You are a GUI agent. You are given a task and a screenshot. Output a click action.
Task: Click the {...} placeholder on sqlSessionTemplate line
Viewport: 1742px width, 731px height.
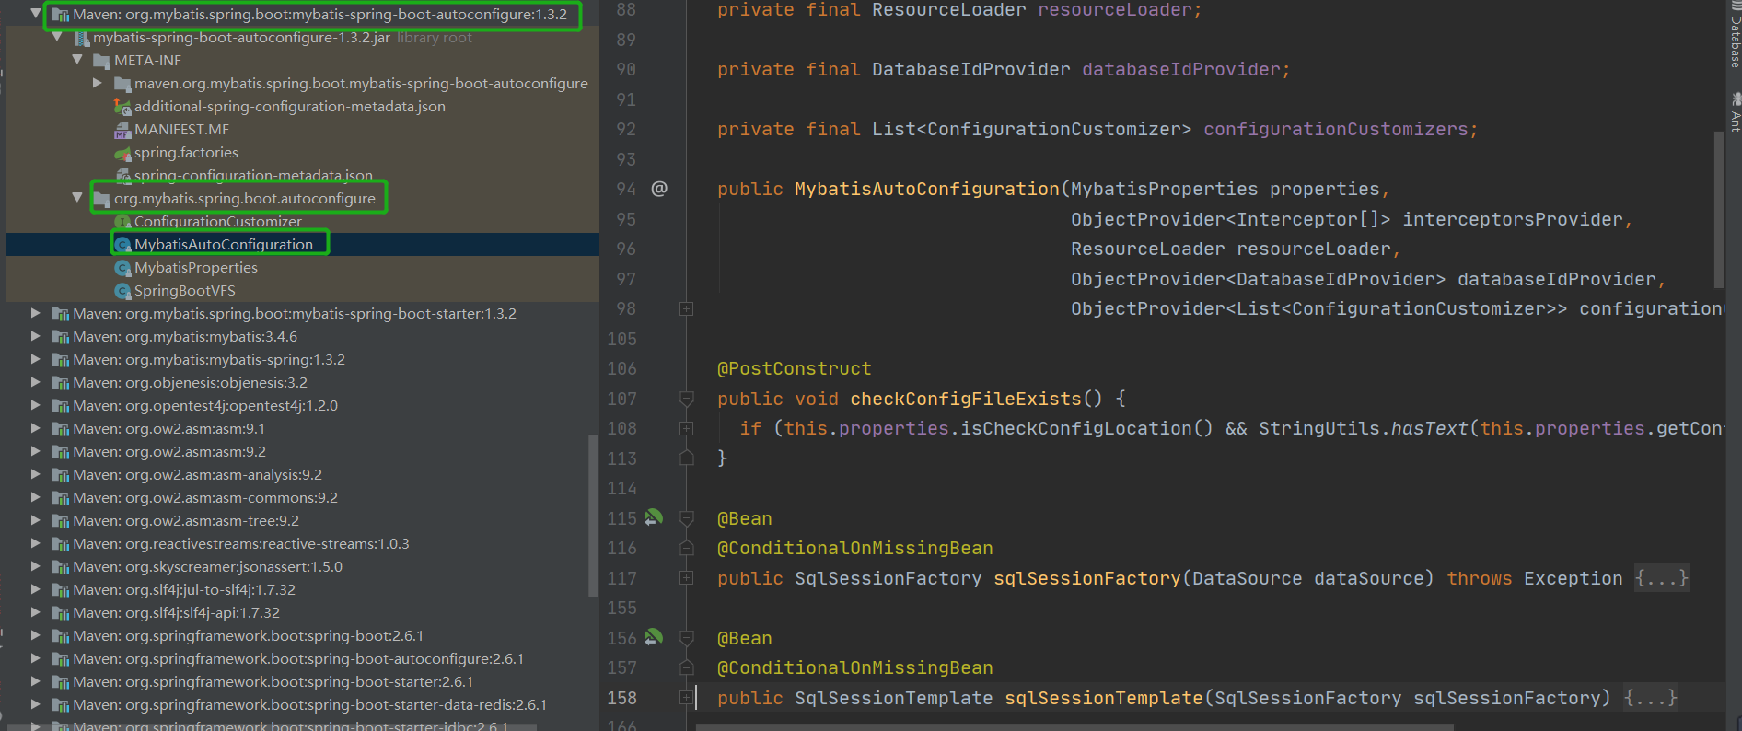(x=1650, y=698)
